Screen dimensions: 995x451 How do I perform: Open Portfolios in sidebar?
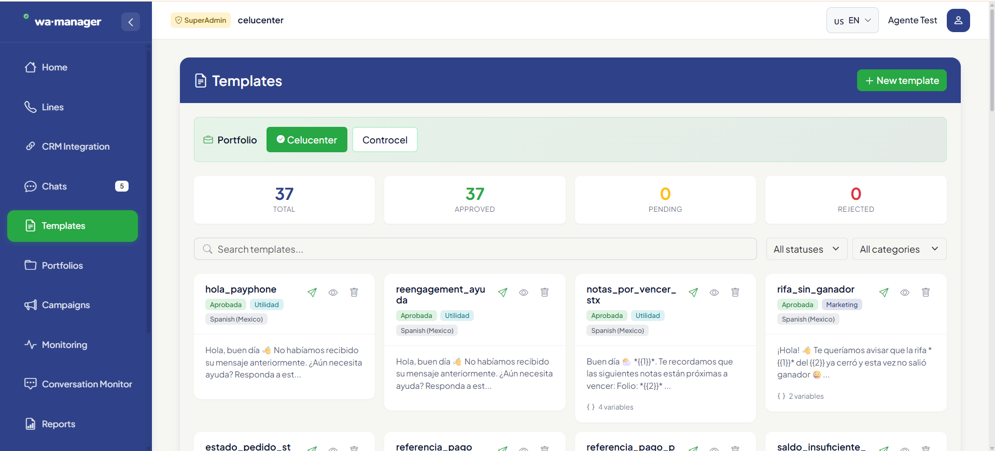pyautogui.click(x=73, y=266)
